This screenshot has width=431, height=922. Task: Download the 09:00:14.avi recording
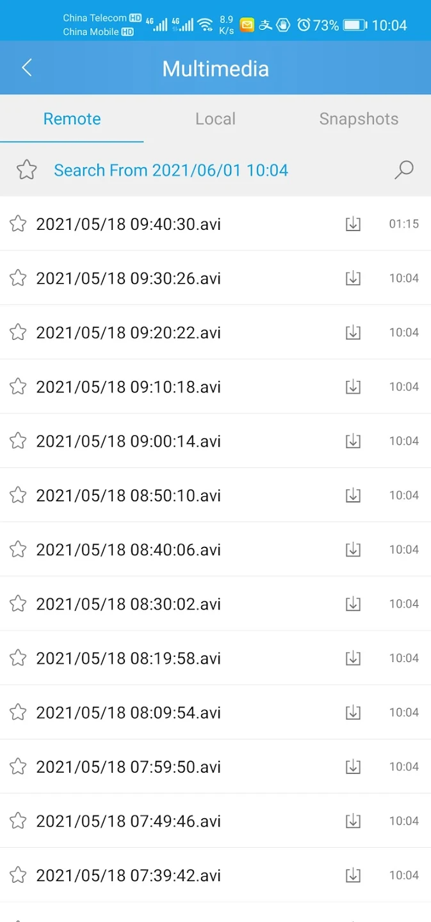(353, 441)
